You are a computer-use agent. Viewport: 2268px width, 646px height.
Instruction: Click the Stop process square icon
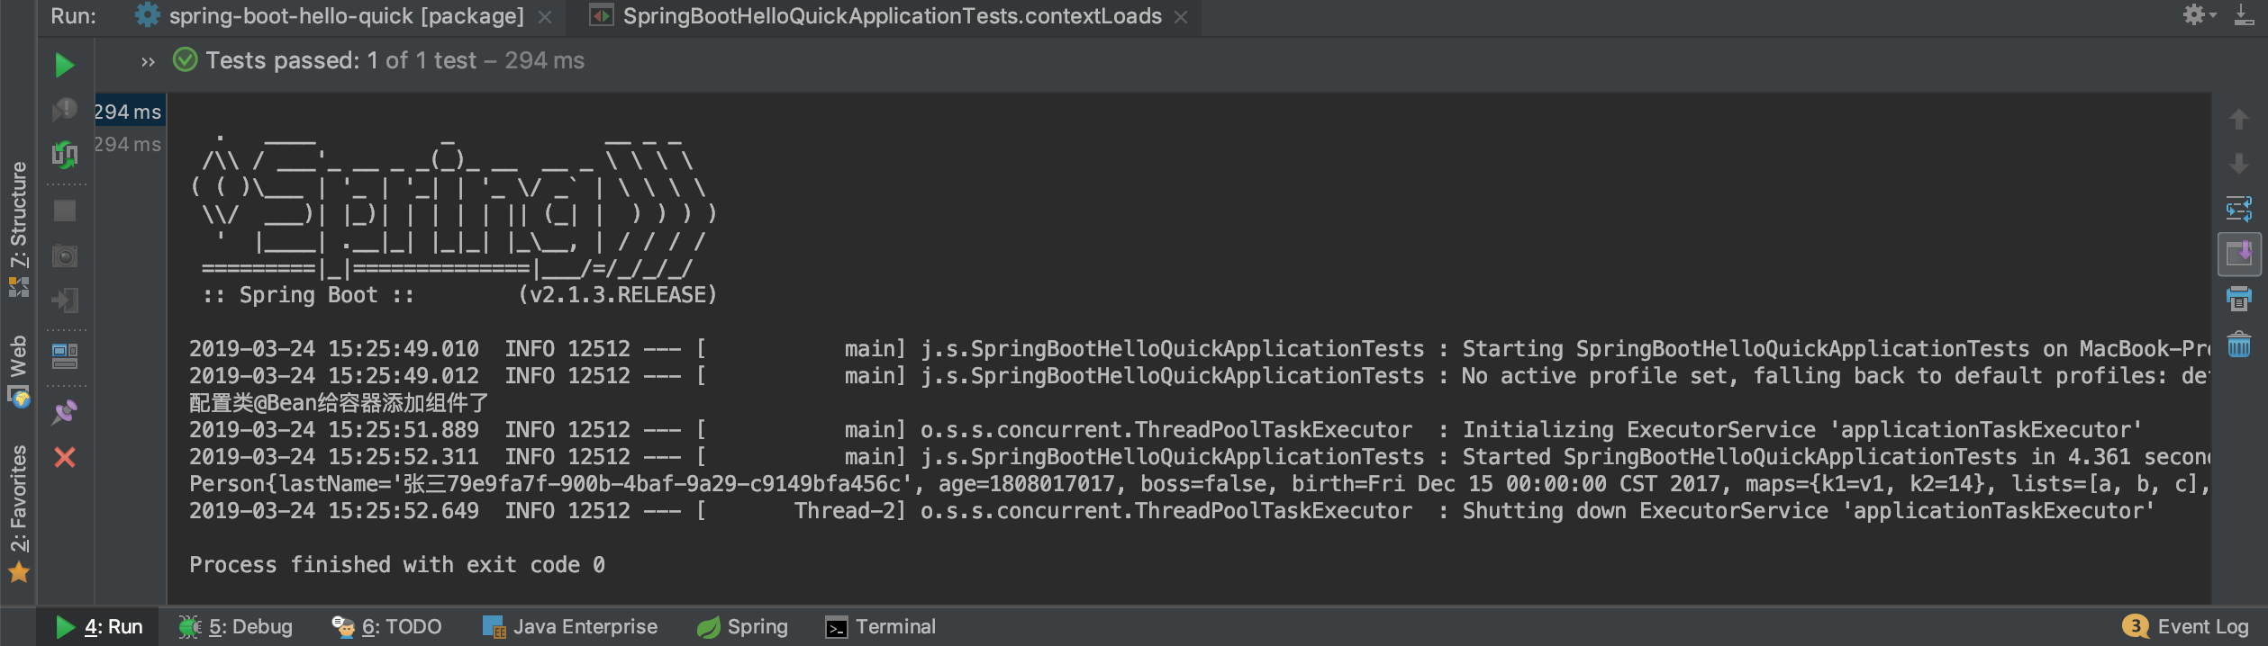tap(65, 211)
